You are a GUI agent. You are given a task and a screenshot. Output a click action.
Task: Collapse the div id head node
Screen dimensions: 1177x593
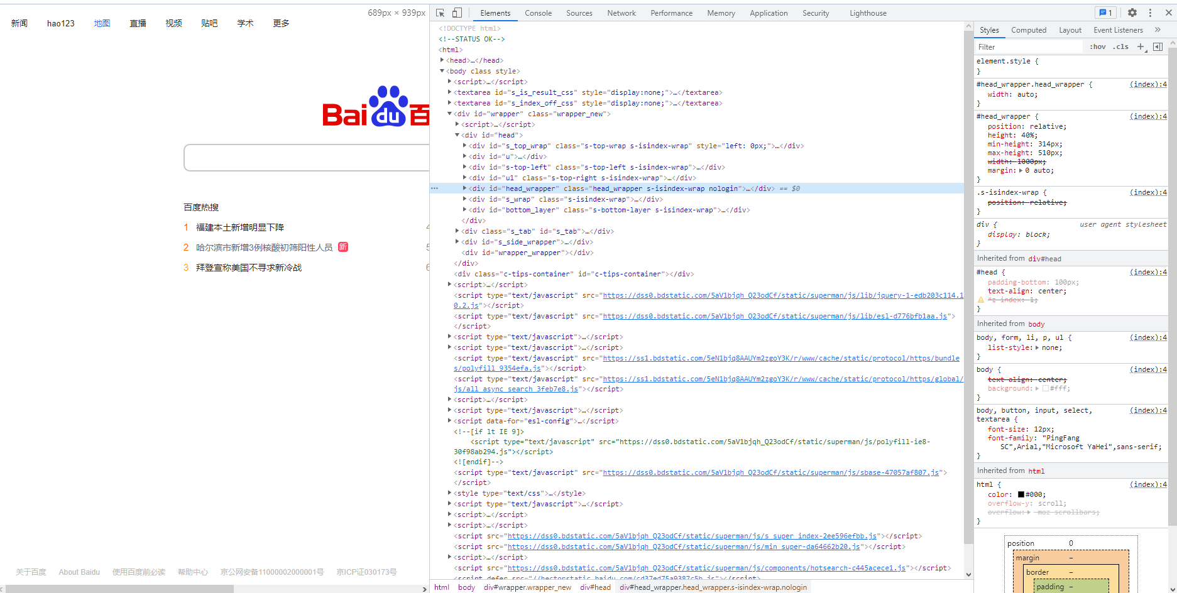[x=457, y=135]
